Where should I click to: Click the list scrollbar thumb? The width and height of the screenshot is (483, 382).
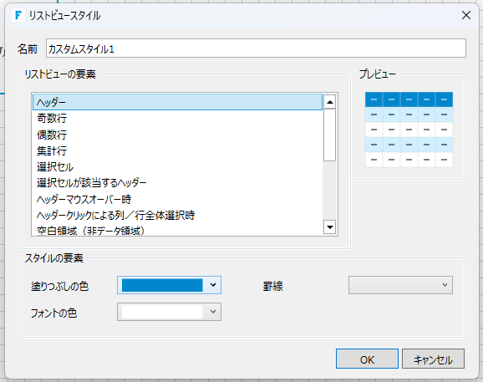329,135
